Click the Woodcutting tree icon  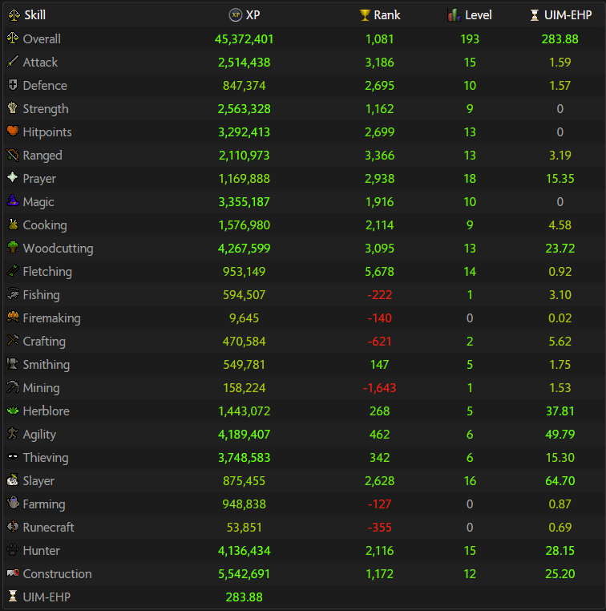13,248
